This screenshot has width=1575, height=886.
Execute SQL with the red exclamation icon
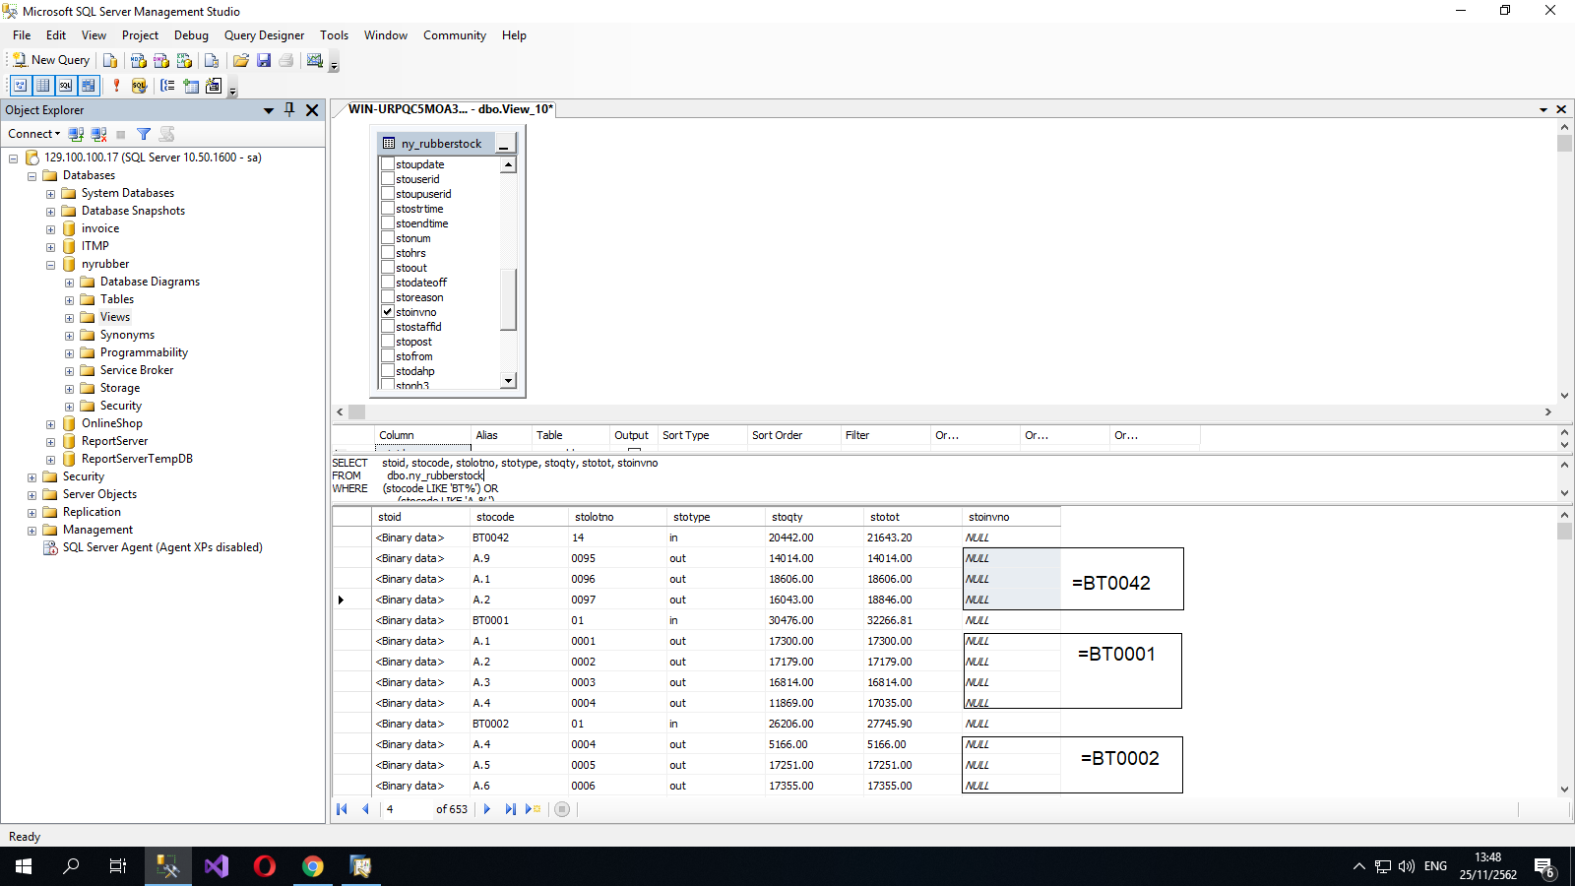(116, 86)
